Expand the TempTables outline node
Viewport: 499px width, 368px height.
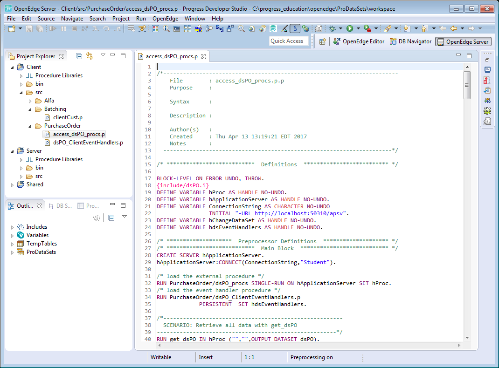click(13, 244)
